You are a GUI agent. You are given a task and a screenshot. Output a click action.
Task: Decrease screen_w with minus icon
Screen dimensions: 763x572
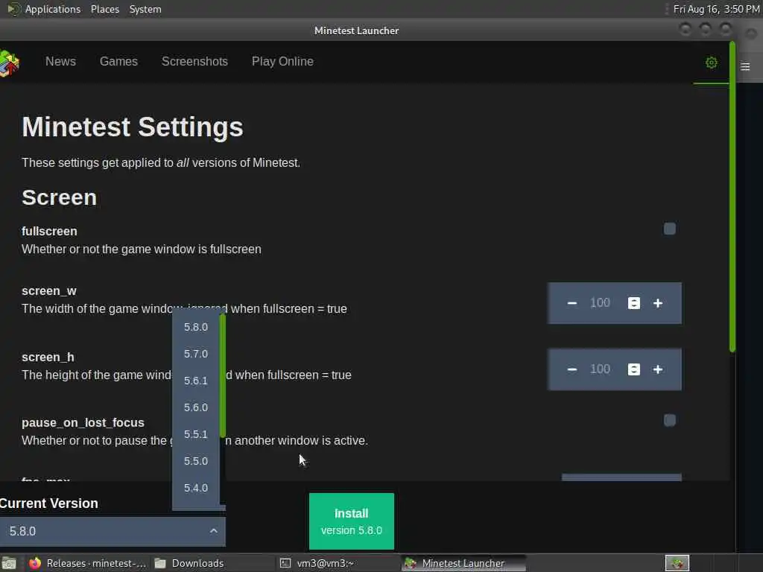[572, 303]
